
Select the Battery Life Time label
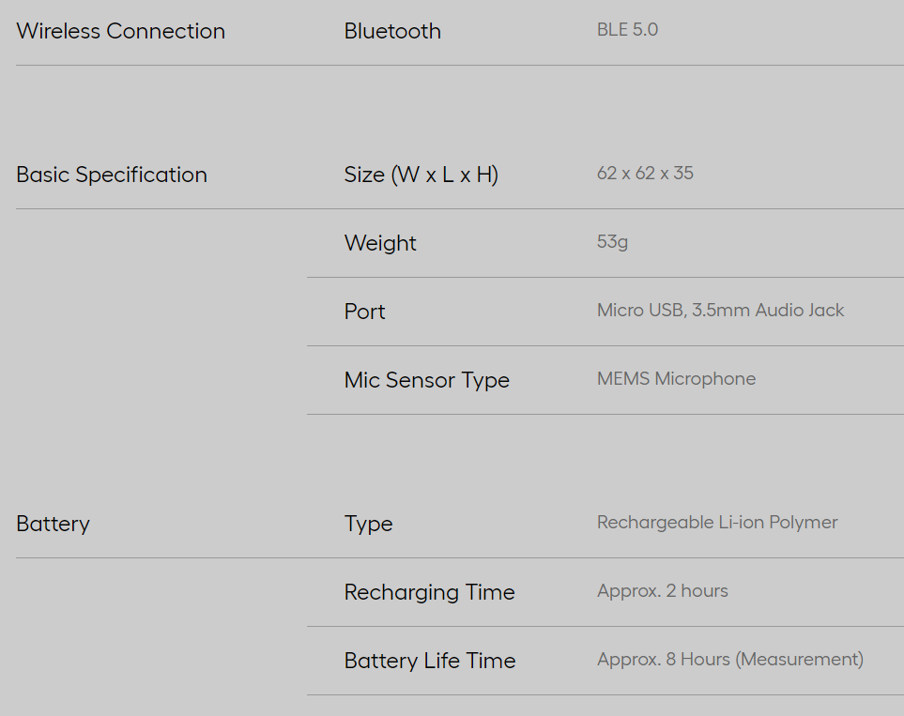430,661
